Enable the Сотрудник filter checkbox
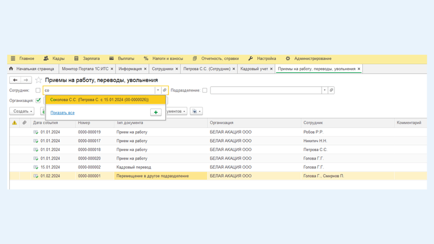Image resolution: width=434 pixels, height=244 pixels. click(38, 90)
